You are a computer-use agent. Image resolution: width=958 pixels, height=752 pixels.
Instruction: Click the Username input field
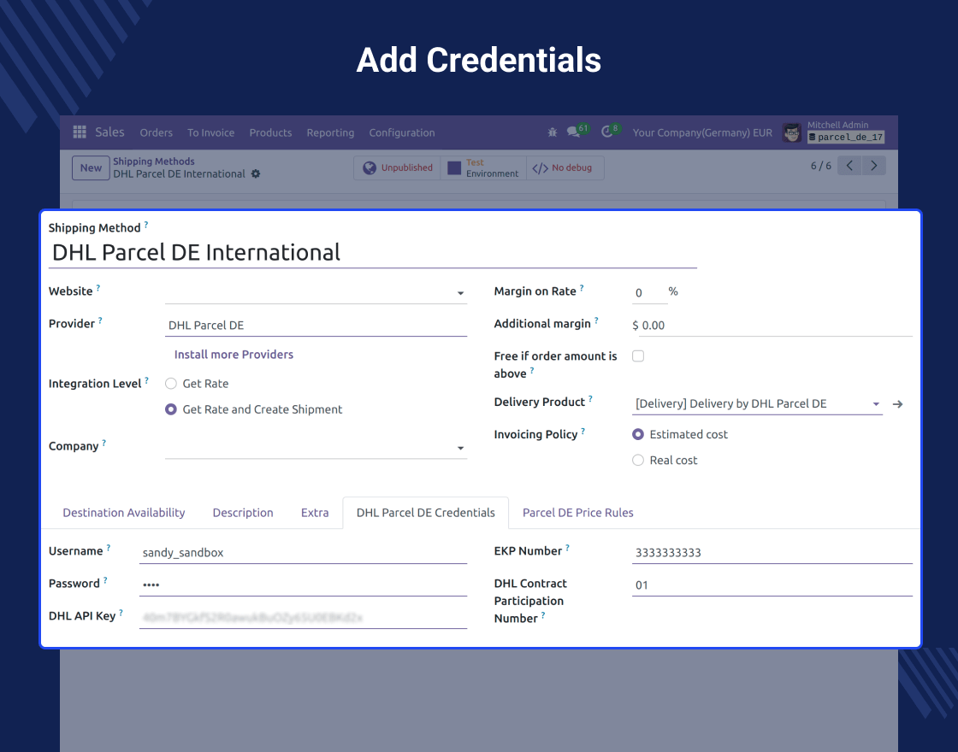pyautogui.click(x=303, y=552)
